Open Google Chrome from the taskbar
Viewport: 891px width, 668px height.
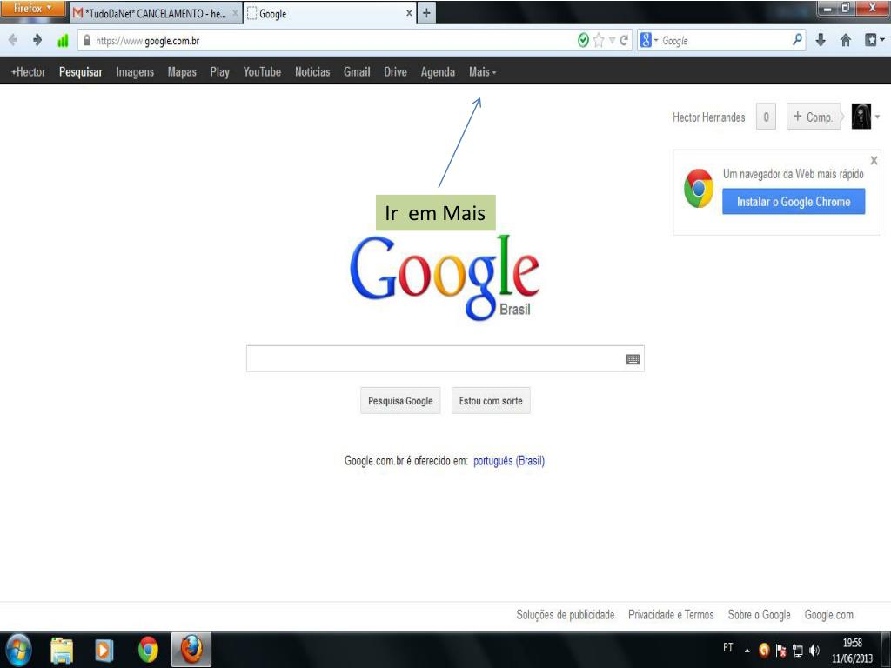pyautogui.click(x=148, y=650)
